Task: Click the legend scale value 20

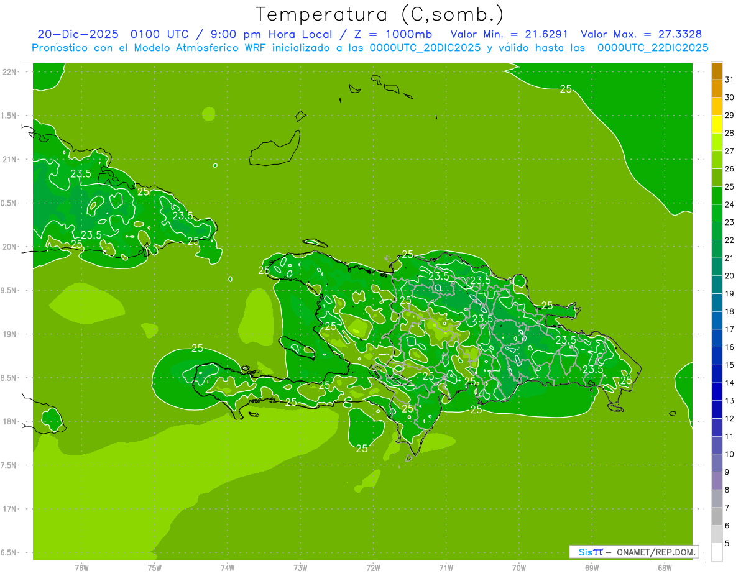Action: tap(729, 276)
